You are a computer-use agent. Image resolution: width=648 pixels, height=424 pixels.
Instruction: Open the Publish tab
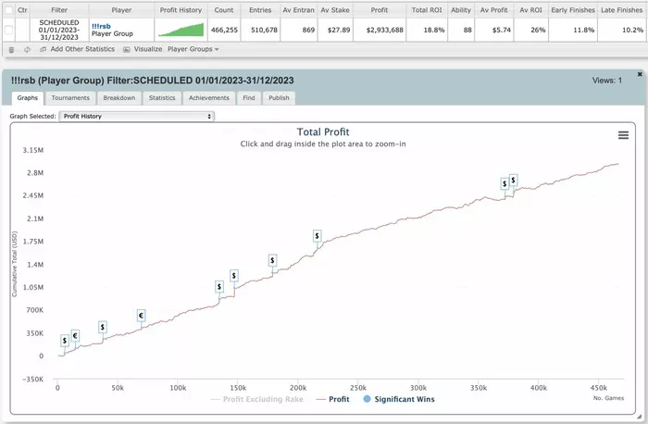(279, 98)
